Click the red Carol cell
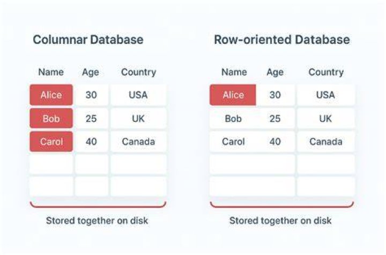This screenshot has width=386, height=255. (x=51, y=142)
